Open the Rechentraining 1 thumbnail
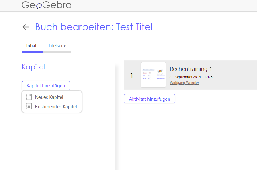This screenshot has width=257, height=170. (153, 75)
